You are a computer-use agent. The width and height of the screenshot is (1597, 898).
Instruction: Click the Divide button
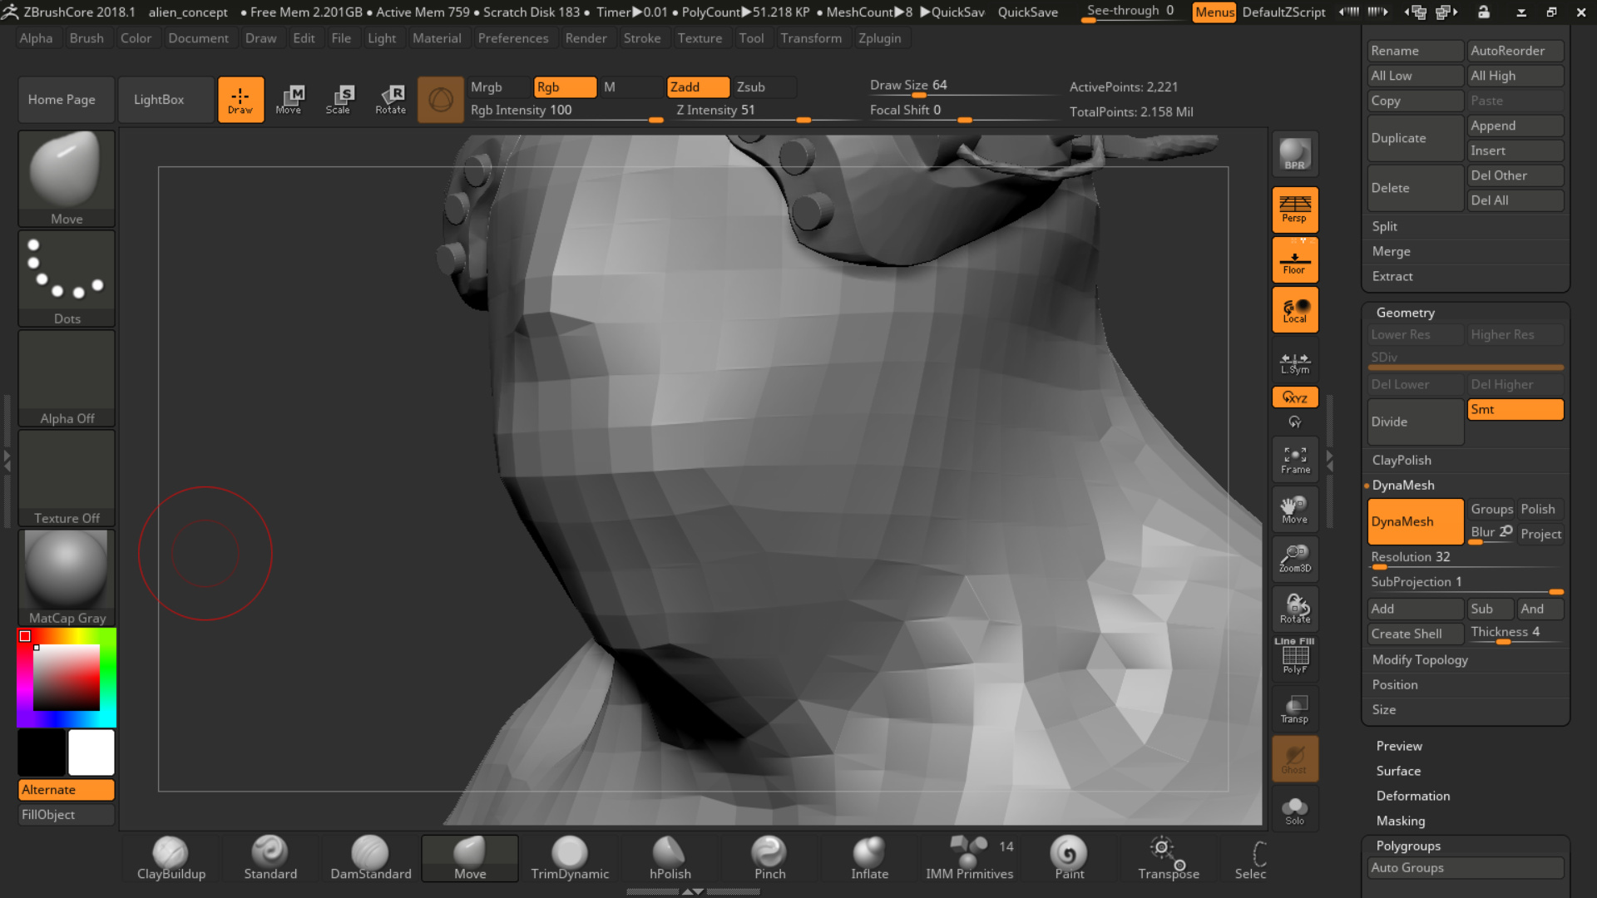pos(1415,422)
